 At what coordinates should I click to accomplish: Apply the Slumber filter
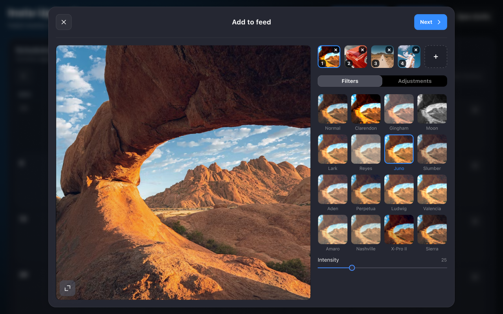click(432, 153)
